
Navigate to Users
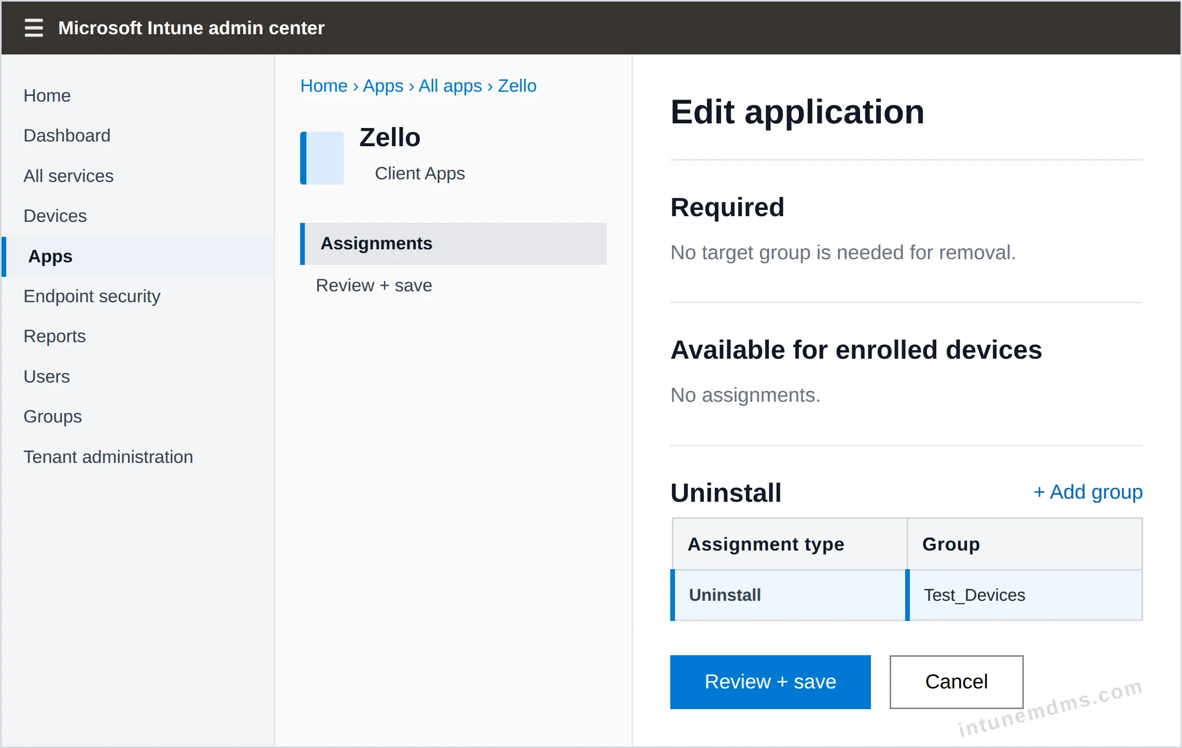click(x=47, y=377)
